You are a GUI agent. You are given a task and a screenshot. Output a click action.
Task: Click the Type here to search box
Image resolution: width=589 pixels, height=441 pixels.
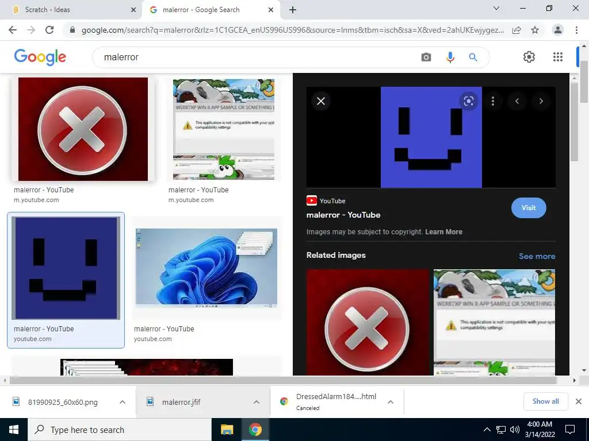tap(120, 430)
